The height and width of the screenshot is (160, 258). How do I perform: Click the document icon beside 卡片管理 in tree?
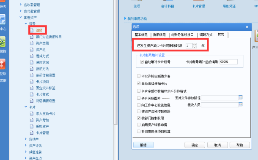coord(32,133)
